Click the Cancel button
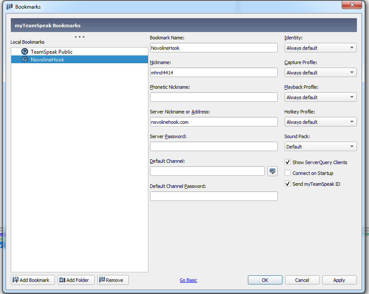This screenshot has height=294, width=369. [302, 280]
